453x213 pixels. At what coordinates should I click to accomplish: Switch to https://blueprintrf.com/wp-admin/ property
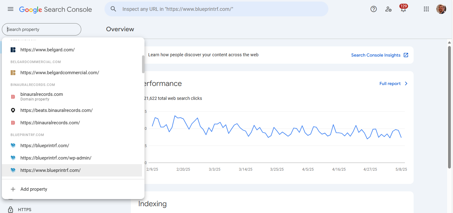pos(56,158)
